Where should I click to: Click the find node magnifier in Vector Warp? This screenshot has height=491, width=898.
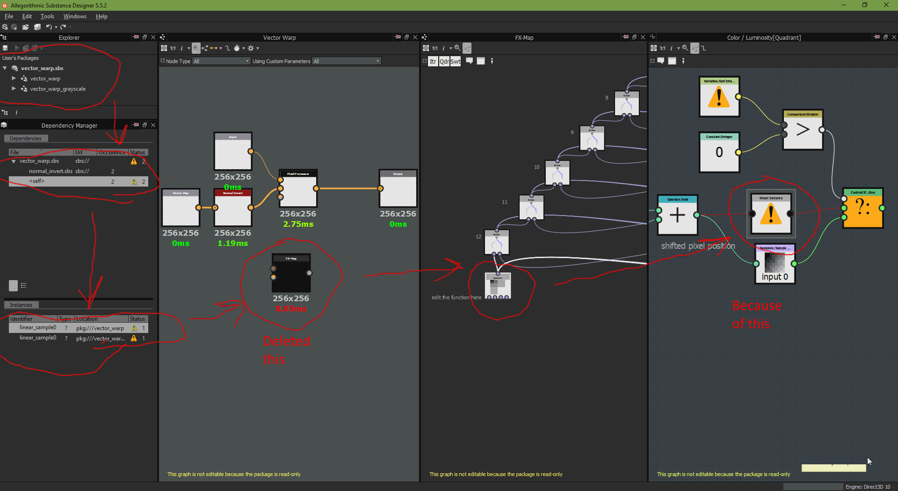click(196, 48)
